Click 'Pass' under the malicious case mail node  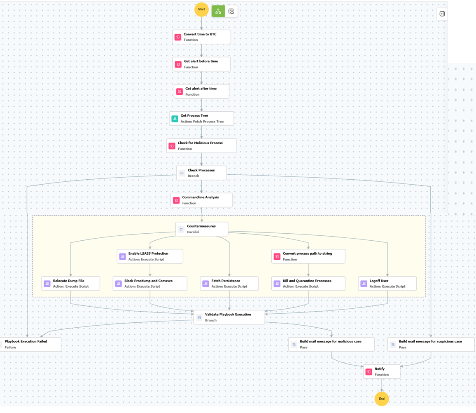click(303, 347)
